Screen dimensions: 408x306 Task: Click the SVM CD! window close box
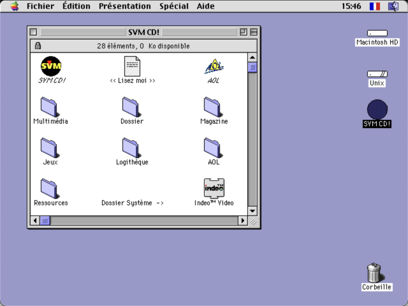34,32
